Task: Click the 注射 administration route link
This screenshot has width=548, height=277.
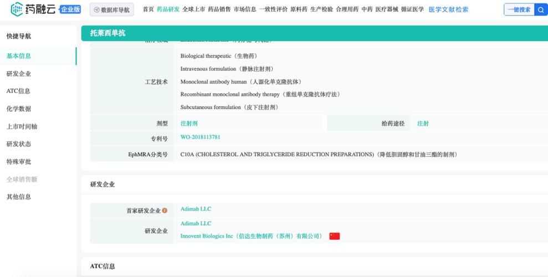Action: pos(423,124)
